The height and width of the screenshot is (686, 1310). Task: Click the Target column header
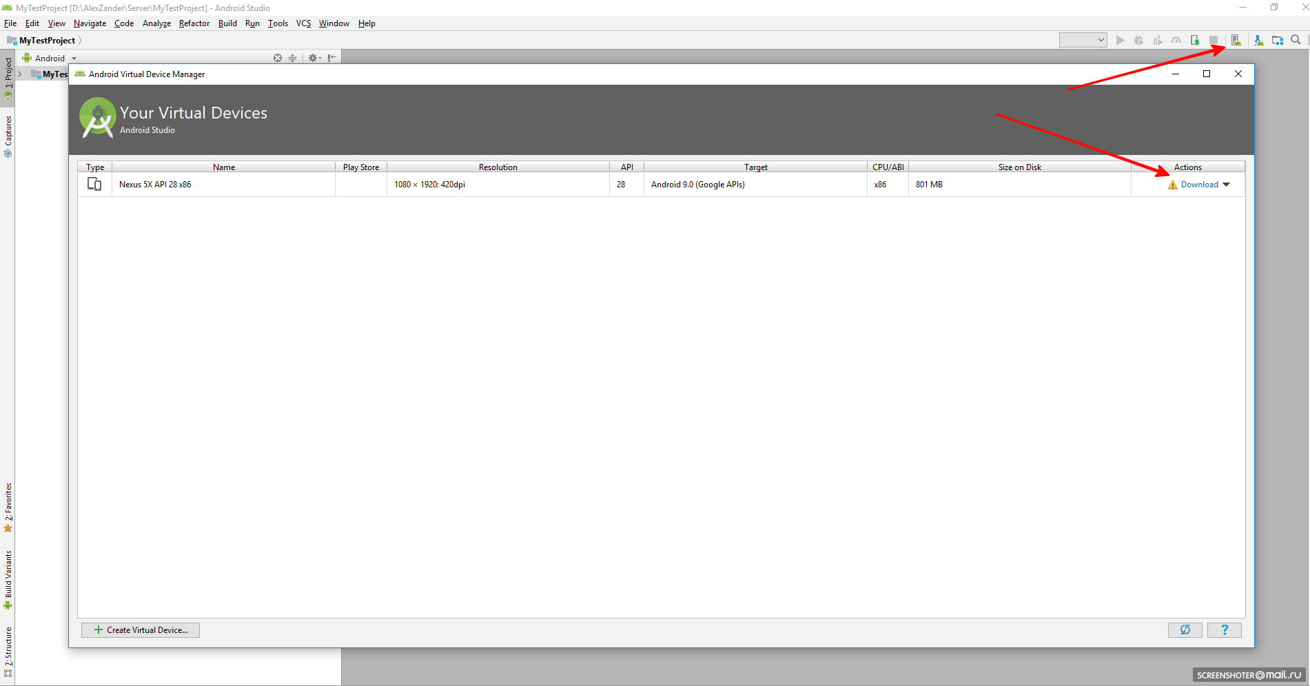tap(756, 167)
